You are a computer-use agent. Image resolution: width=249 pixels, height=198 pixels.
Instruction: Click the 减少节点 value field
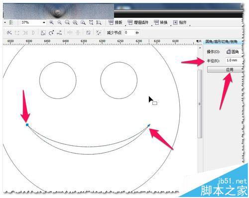(x=129, y=33)
